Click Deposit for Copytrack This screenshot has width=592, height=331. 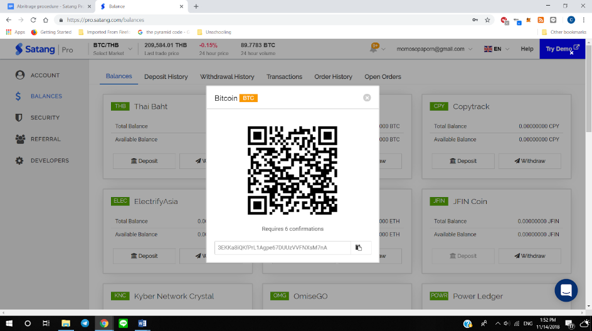(463, 161)
